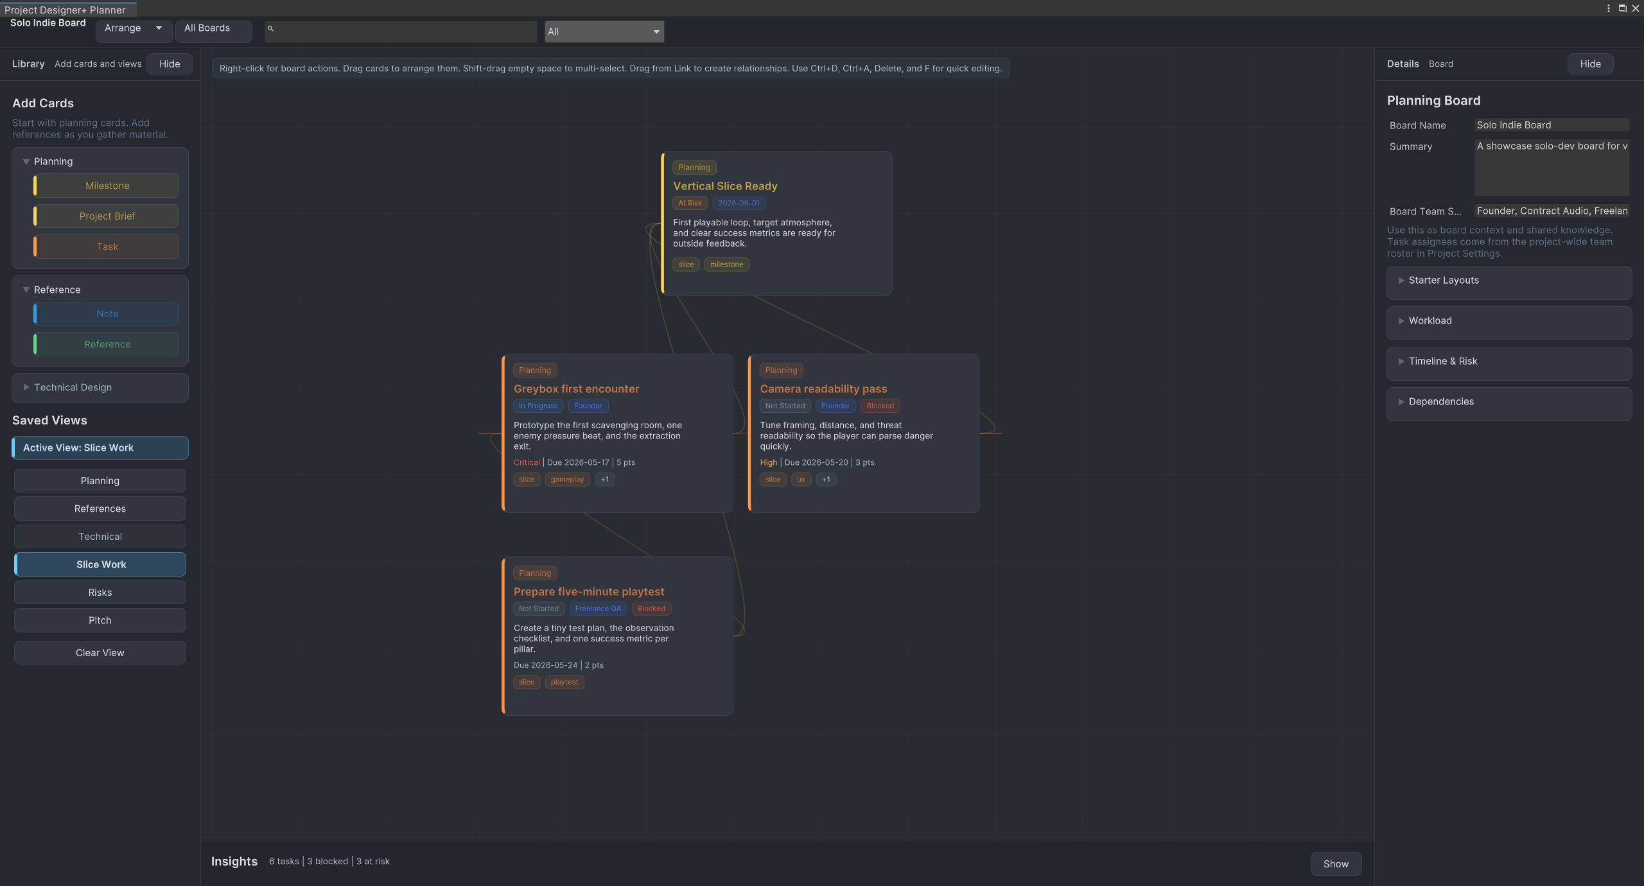The height and width of the screenshot is (886, 1644).
Task: Switch to the Planning saved view
Action: click(x=100, y=481)
